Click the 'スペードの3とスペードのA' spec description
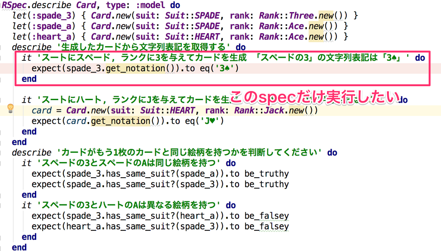 [128, 163]
